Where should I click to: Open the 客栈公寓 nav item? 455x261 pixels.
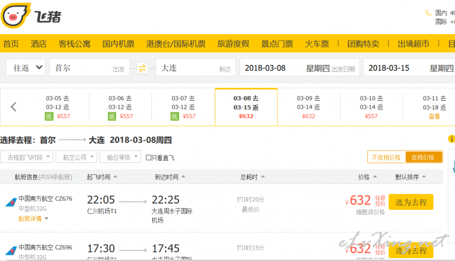(75, 44)
